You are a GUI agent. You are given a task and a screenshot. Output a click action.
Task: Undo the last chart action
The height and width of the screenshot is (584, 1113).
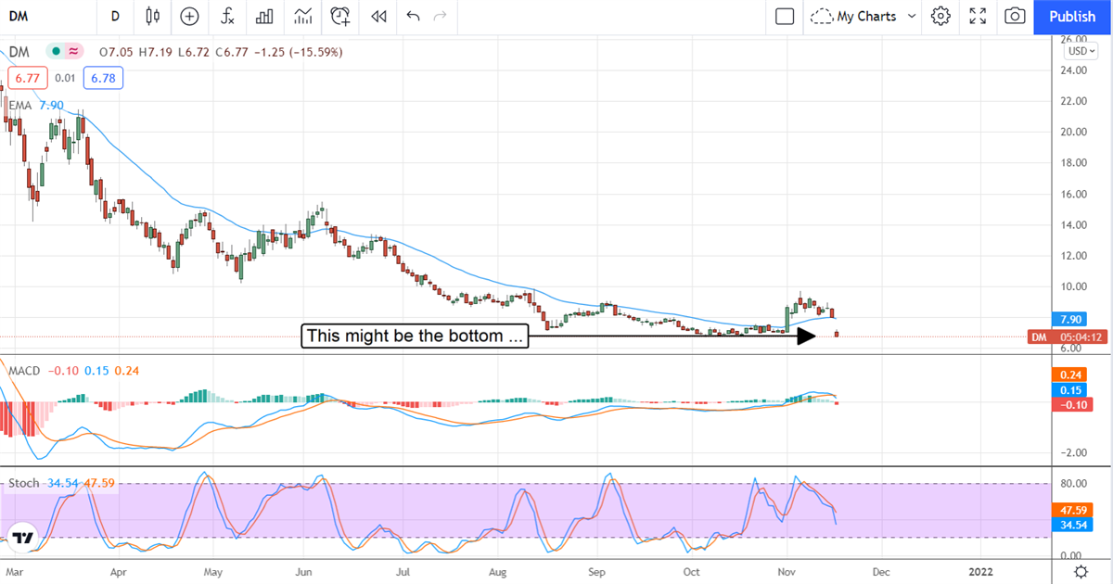413,16
